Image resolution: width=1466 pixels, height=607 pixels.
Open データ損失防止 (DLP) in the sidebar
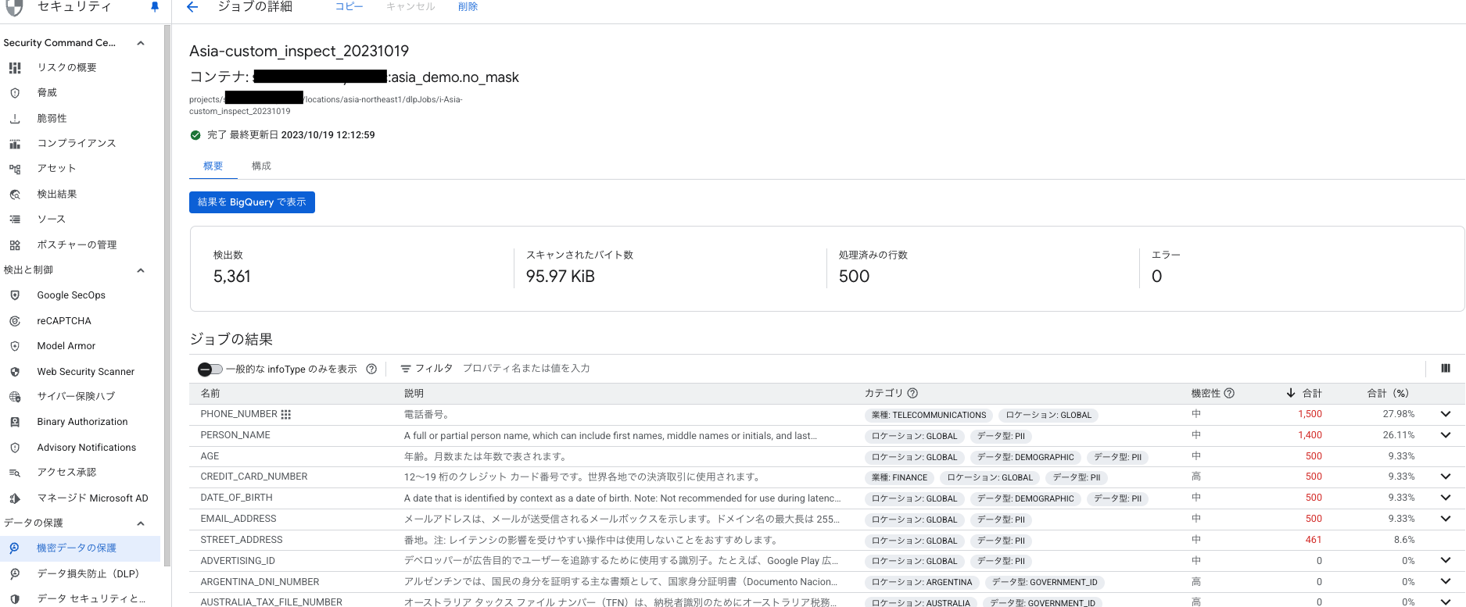[88, 574]
